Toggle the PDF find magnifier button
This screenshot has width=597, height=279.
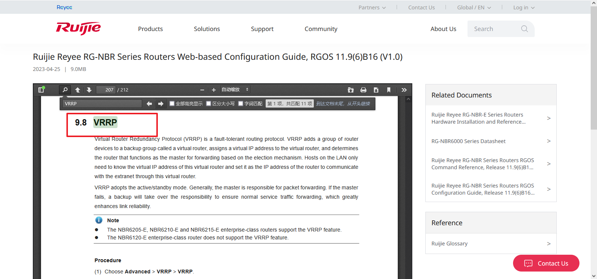[x=65, y=90]
